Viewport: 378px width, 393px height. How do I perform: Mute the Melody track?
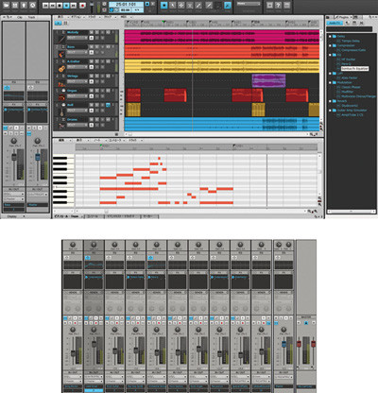[x=92, y=32]
